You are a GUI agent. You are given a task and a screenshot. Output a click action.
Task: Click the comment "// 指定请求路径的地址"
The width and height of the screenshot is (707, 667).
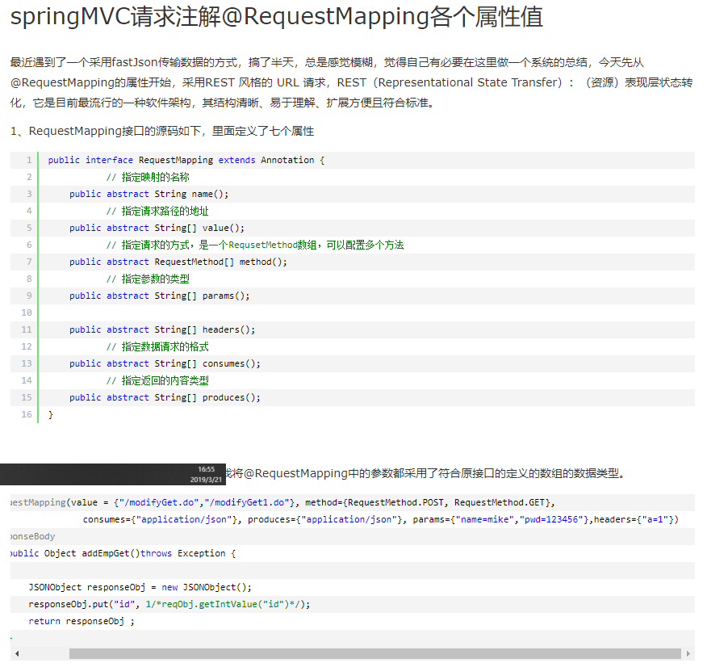tap(157, 211)
